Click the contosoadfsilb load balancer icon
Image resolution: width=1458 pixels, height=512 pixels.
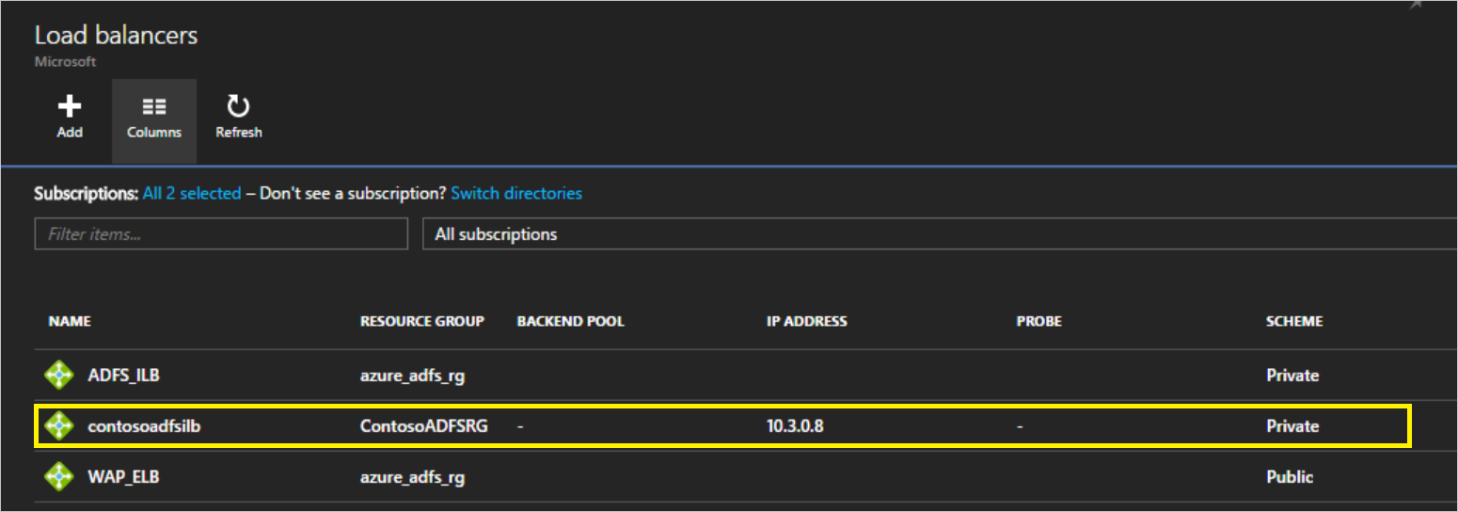[x=59, y=425]
